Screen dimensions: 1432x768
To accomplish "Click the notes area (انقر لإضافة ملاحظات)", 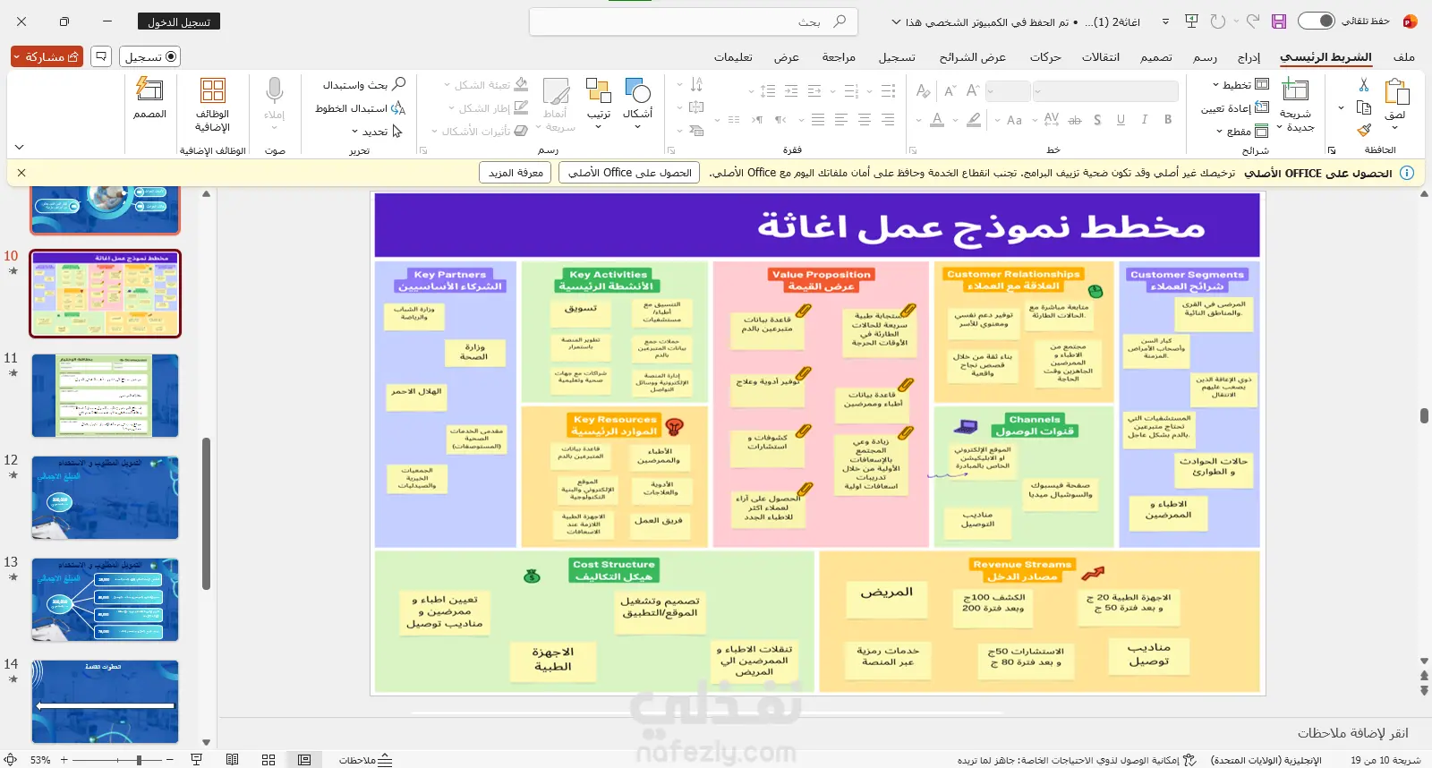I will (1353, 733).
